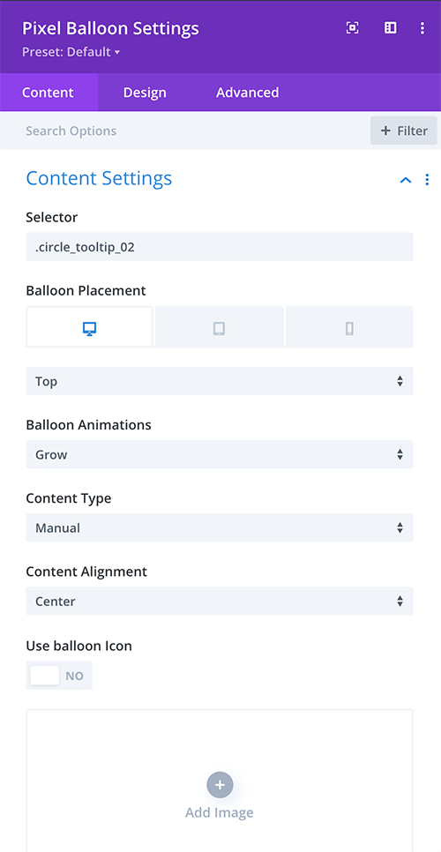Open the Content Alignment Center dropdown
The image size is (441, 852).
(x=220, y=601)
